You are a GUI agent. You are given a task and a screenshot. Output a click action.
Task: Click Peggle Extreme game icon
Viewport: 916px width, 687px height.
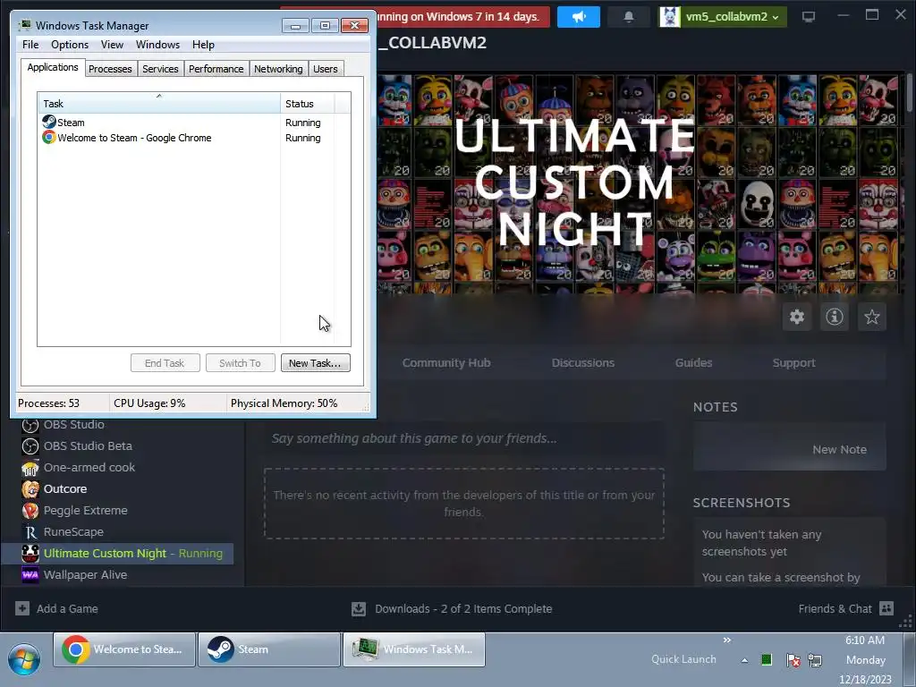[30, 511]
